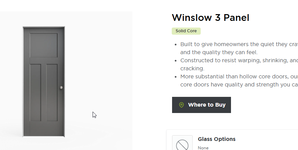
Task: Click the white left door frame
Action: tap(23, 81)
